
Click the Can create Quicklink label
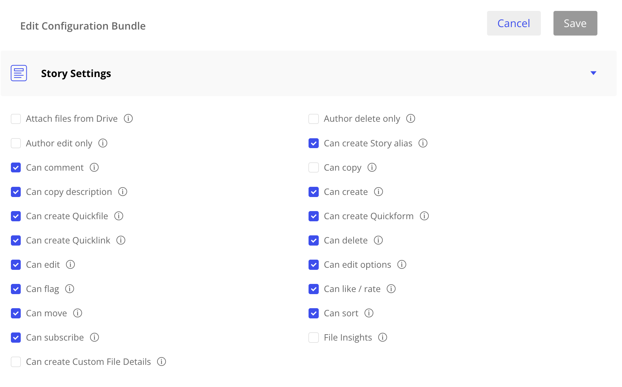pyautogui.click(x=68, y=240)
